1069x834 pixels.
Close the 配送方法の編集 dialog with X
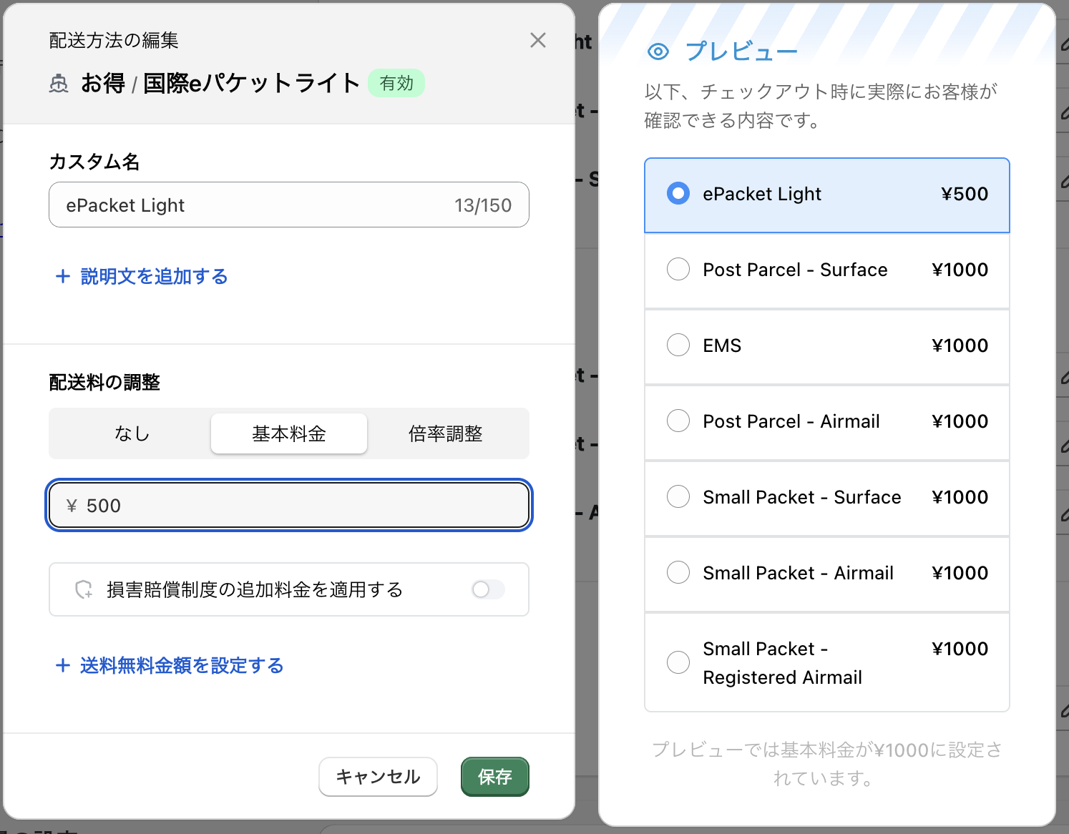538,40
